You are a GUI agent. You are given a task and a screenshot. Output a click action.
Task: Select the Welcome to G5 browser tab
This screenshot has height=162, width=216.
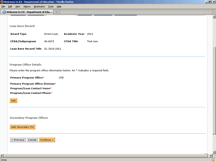[27, 12]
